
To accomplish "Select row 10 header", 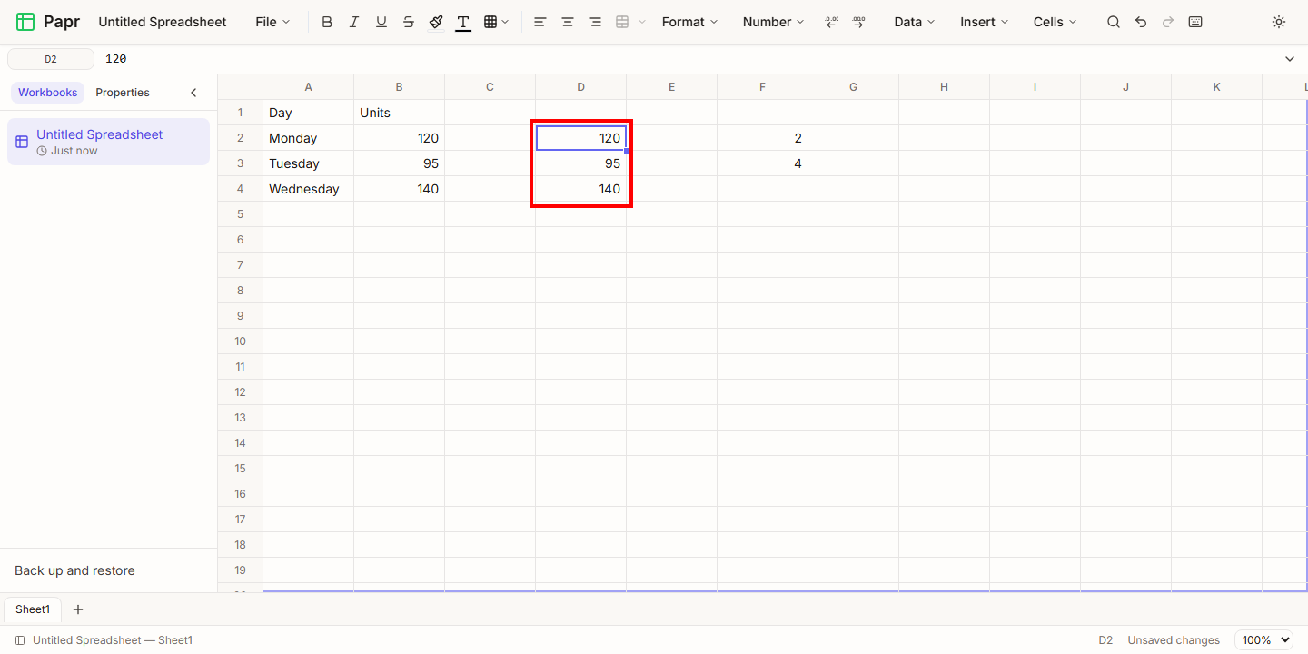I will pos(241,342).
